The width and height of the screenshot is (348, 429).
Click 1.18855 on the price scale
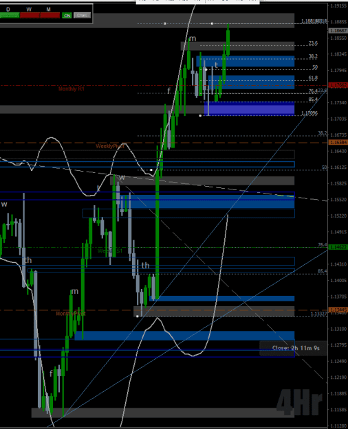[338, 21]
